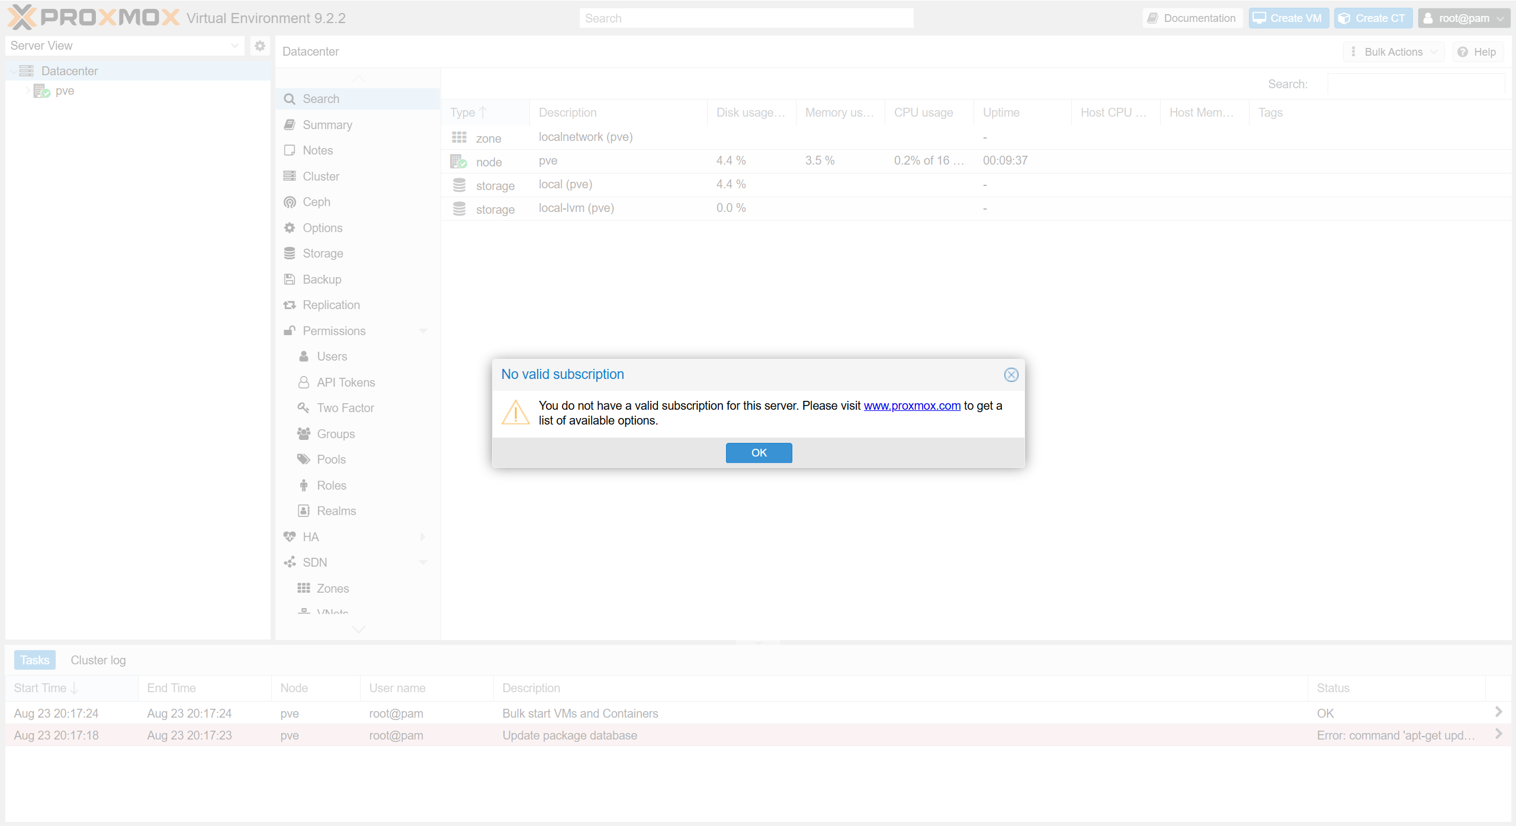Open the Notes section icon

point(290,150)
